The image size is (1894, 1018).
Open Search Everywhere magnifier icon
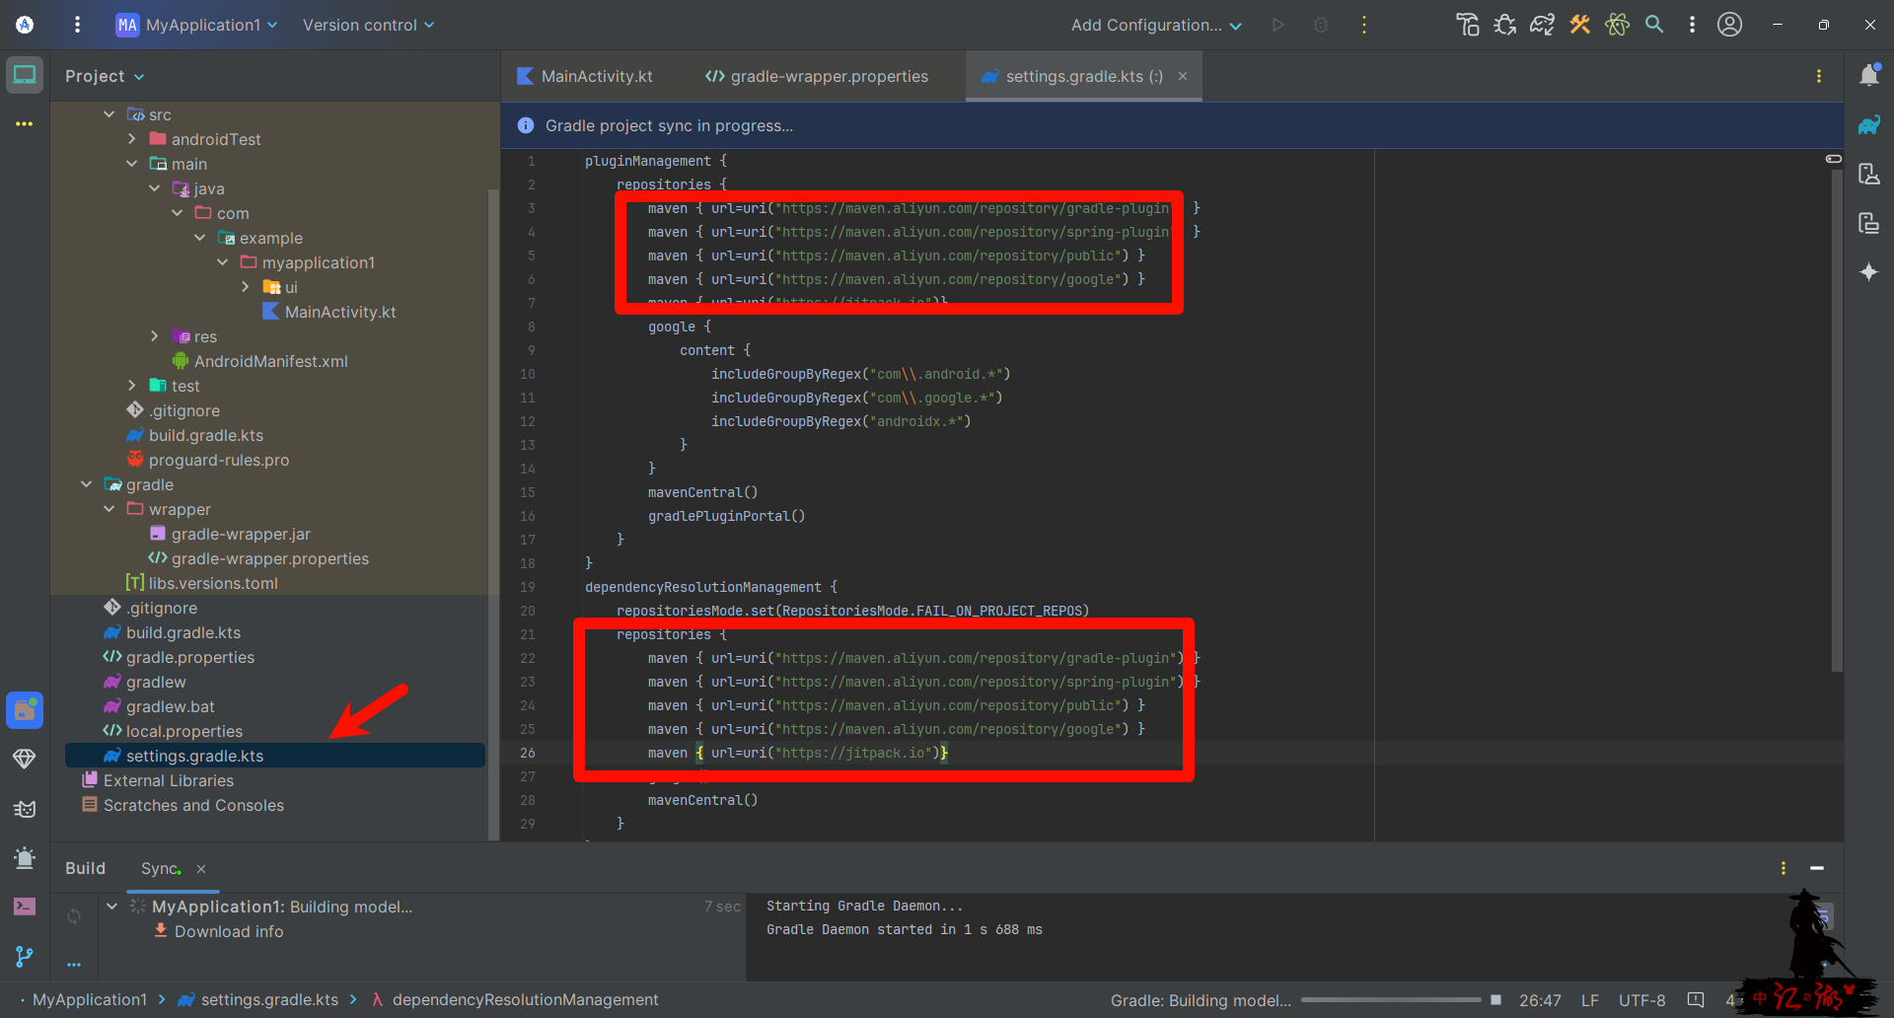tap(1654, 25)
